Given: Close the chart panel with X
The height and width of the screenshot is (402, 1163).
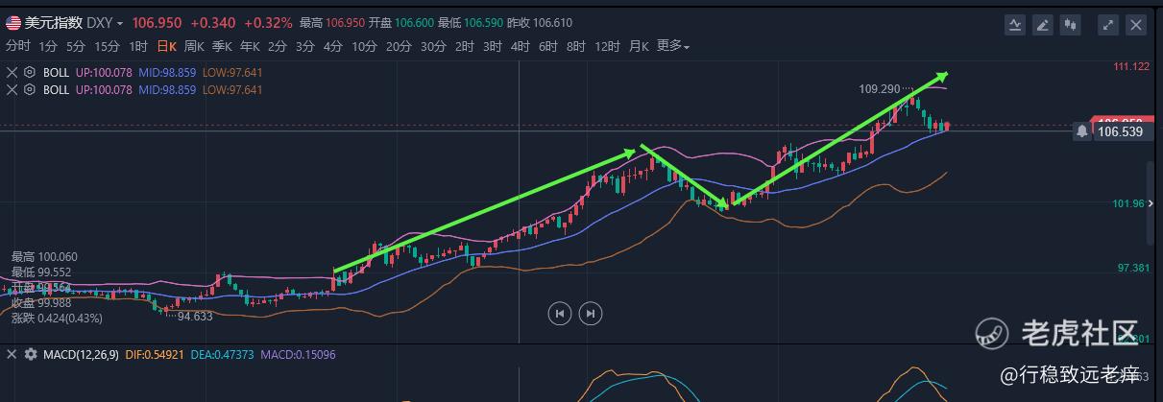Looking at the screenshot, I should coord(1137,26).
